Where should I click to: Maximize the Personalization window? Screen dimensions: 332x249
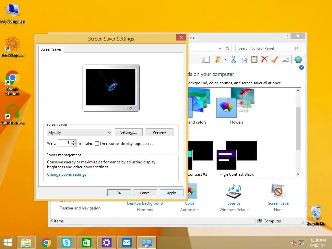pyautogui.click(x=286, y=36)
